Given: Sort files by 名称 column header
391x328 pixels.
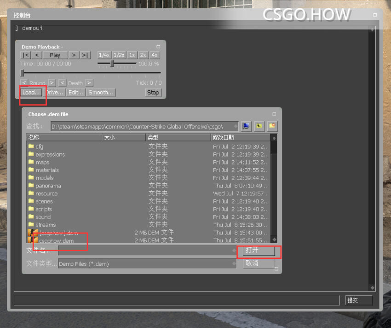Looking at the screenshot, I should point(64,137).
